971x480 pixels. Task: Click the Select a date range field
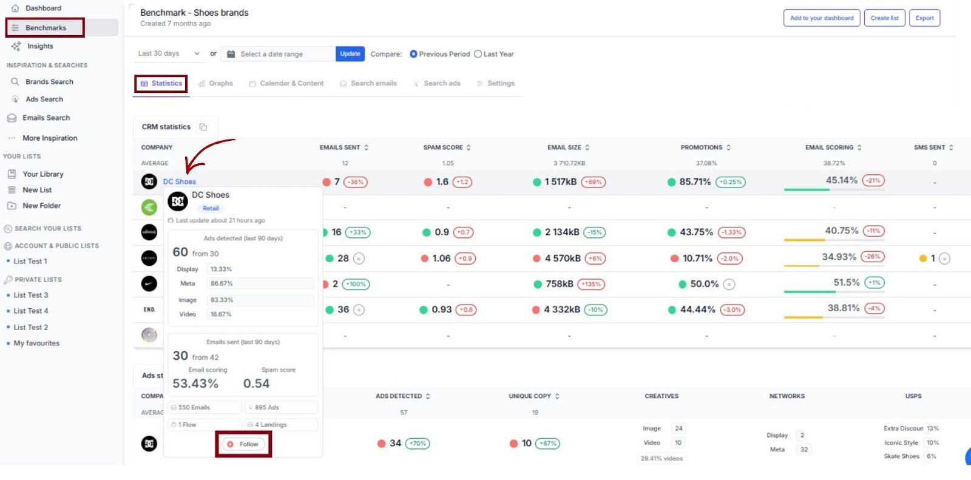point(278,54)
